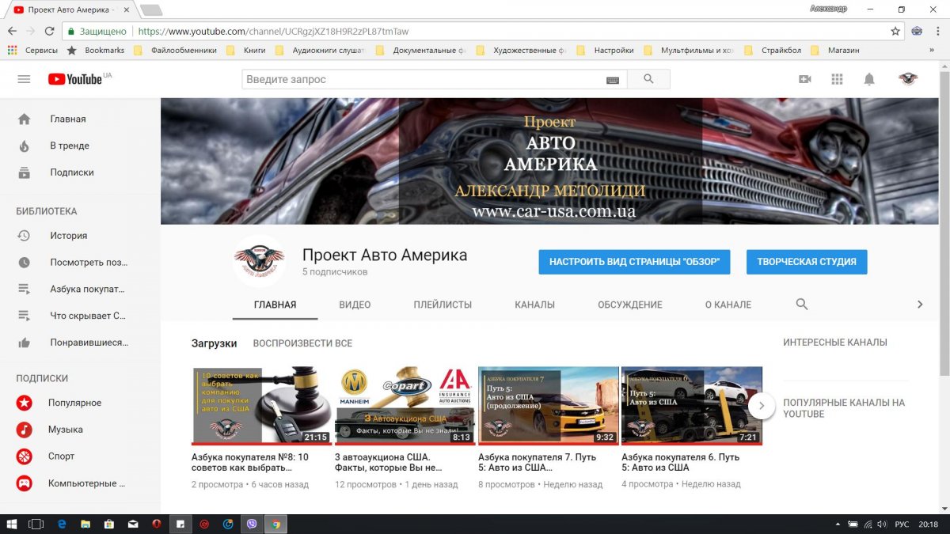Image resolution: width=950 pixels, height=534 pixels.
Task: Open Opera from the taskbar
Action: tap(157, 524)
